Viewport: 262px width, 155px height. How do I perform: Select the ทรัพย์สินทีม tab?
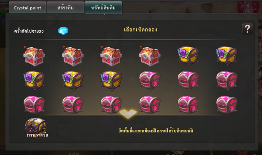(103, 8)
